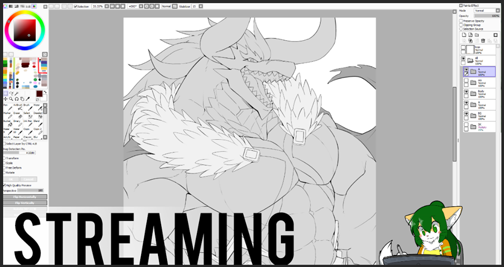
Task: Click Flip Vertically button
Action: 25,203
